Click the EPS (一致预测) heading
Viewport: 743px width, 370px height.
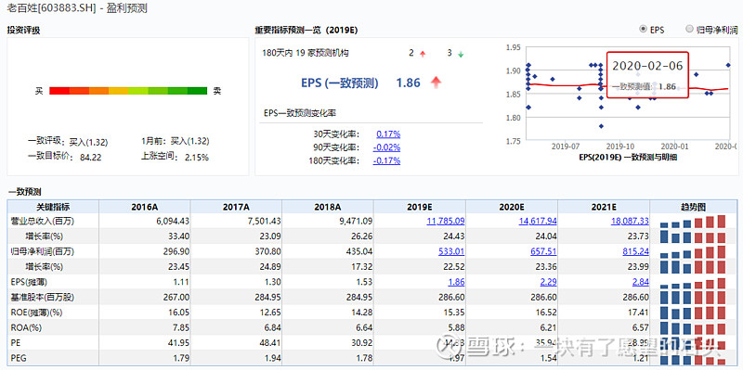(x=340, y=83)
